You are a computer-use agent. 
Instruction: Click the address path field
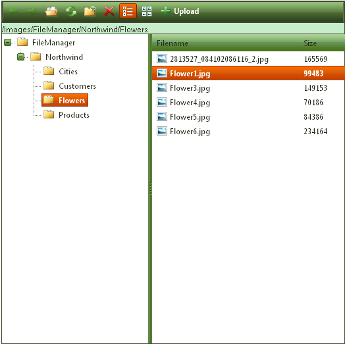[x=172, y=29]
